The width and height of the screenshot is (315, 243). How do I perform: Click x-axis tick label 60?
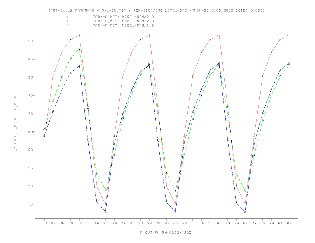[x=219, y=223]
